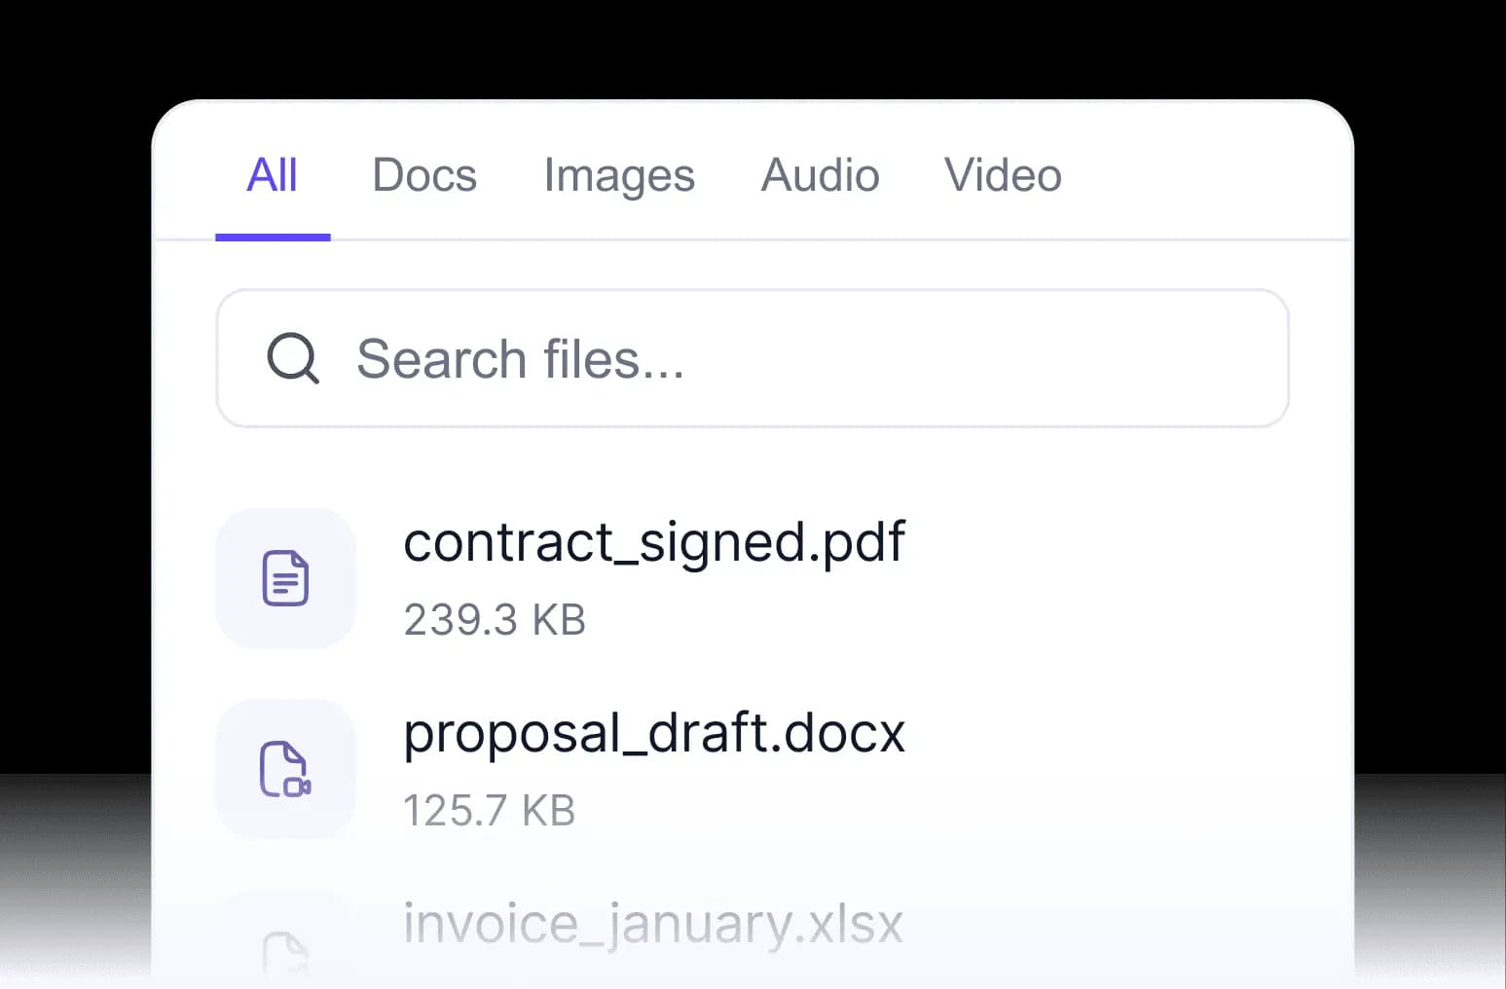Show the Audio files tab

point(820,176)
